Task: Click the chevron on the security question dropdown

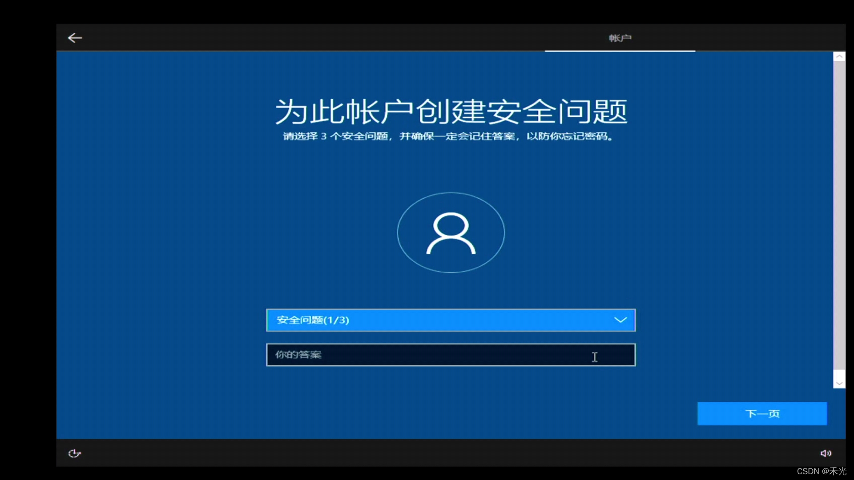Action: [x=620, y=320]
